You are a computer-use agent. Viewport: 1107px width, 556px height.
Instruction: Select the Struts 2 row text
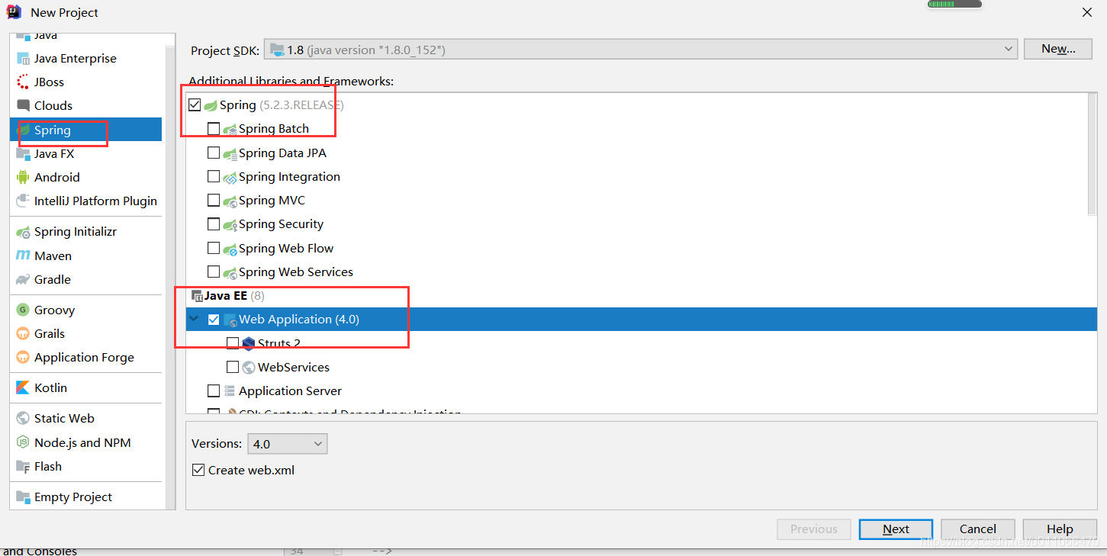pyautogui.click(x=279, y=343)
